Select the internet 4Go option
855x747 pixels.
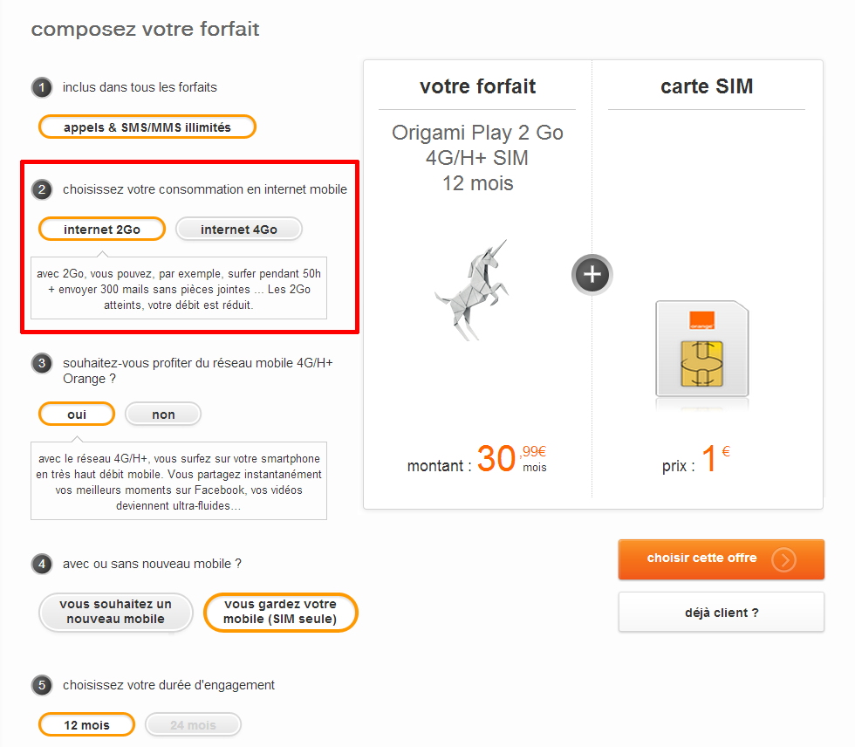(x=239, y=229)
